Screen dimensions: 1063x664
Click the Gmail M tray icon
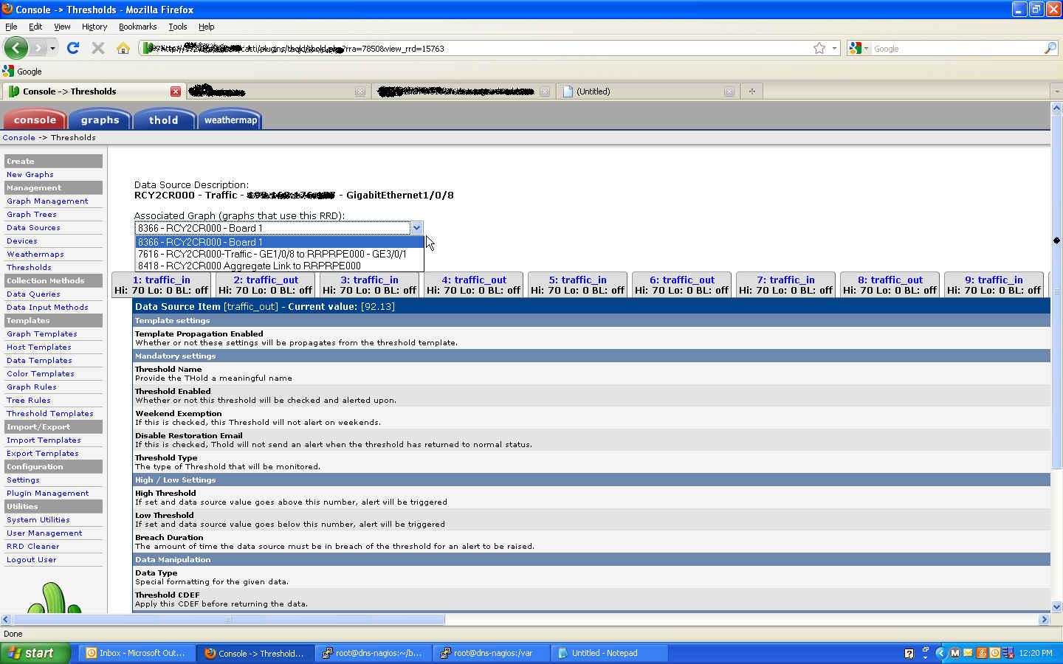(954, 653)
